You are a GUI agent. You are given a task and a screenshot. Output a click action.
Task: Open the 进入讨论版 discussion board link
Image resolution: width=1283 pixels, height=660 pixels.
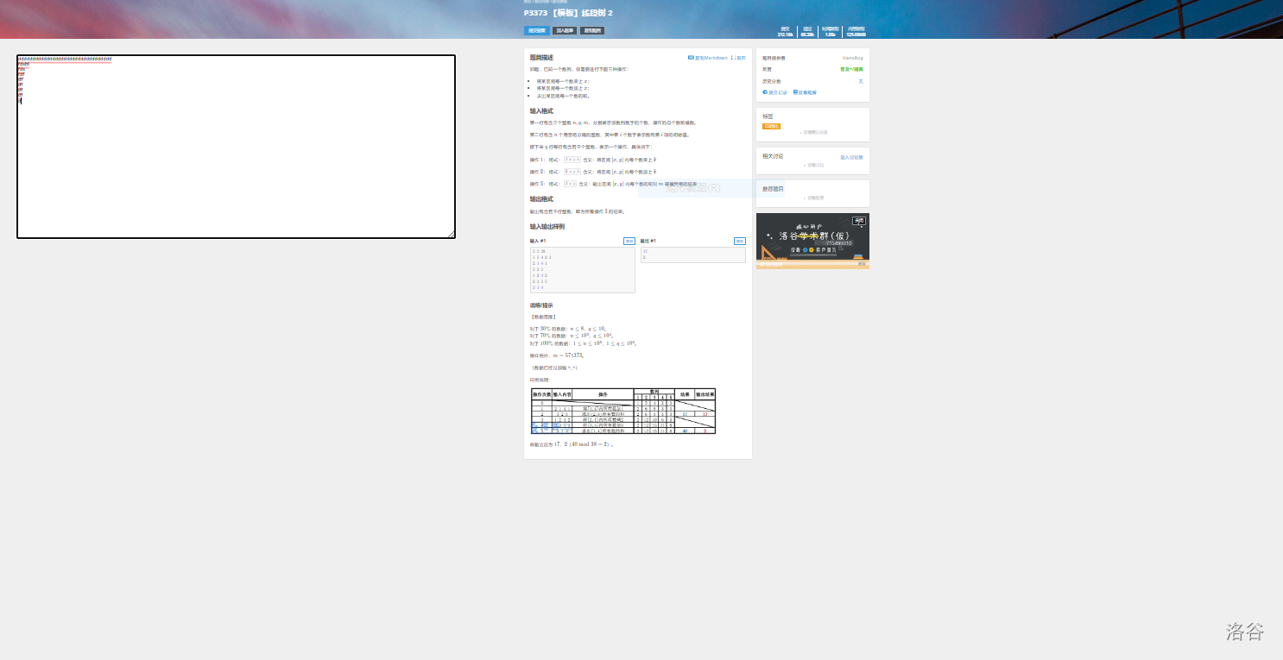pyautogui.click(x=851, y=157)
